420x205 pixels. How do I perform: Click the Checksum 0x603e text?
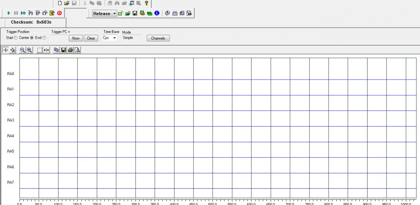pyautogui.click(x=31, y=22)
